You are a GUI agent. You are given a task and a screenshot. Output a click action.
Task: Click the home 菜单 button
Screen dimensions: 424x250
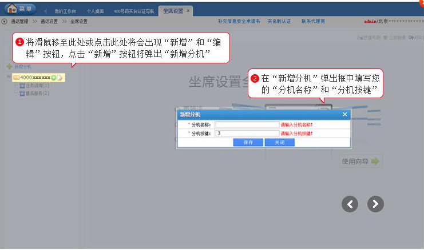click(x=21, y=9)
